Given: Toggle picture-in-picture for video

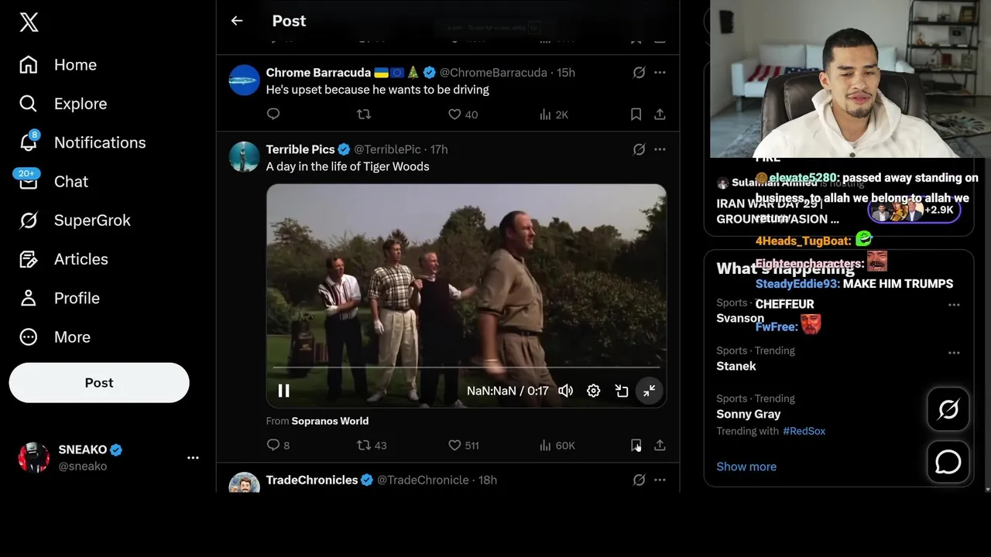Looking at the screenshot, I should (x=622, y=391).
